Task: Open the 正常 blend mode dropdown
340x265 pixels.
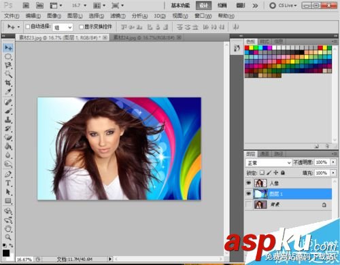Action: (x=269, y=162)
